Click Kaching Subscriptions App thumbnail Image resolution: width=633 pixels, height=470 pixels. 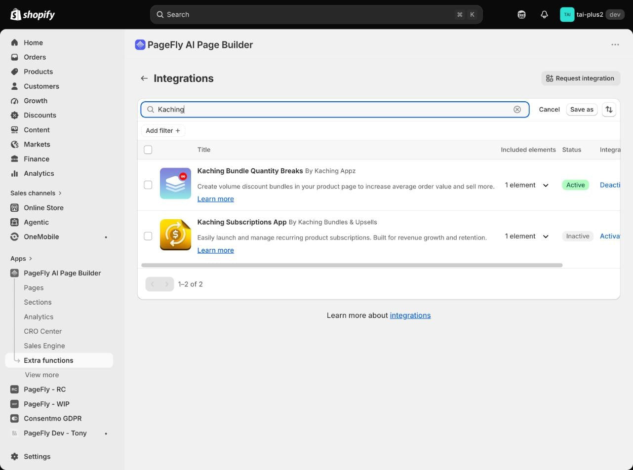click(x=175, y=235)
